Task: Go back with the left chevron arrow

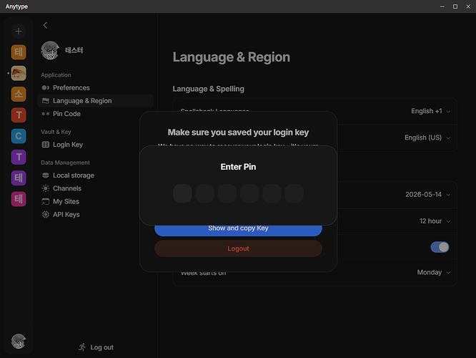Action: (45, 25)
